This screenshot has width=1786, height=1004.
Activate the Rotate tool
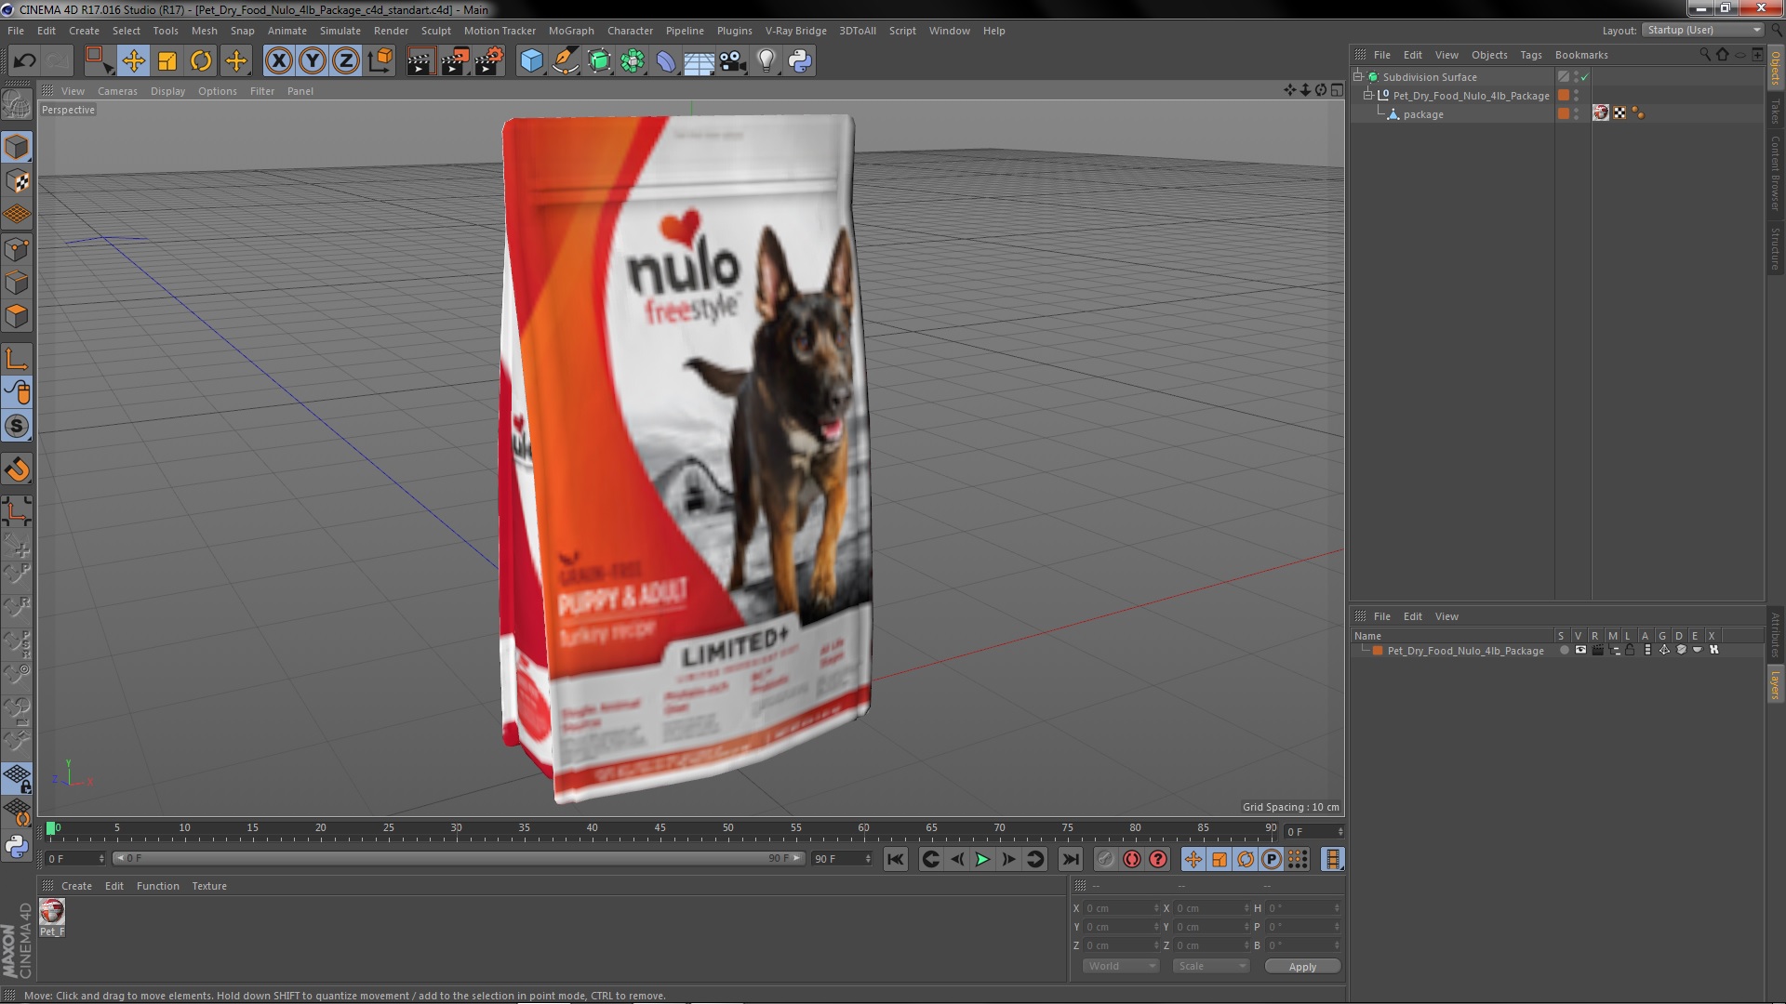[x=201, y=61]
